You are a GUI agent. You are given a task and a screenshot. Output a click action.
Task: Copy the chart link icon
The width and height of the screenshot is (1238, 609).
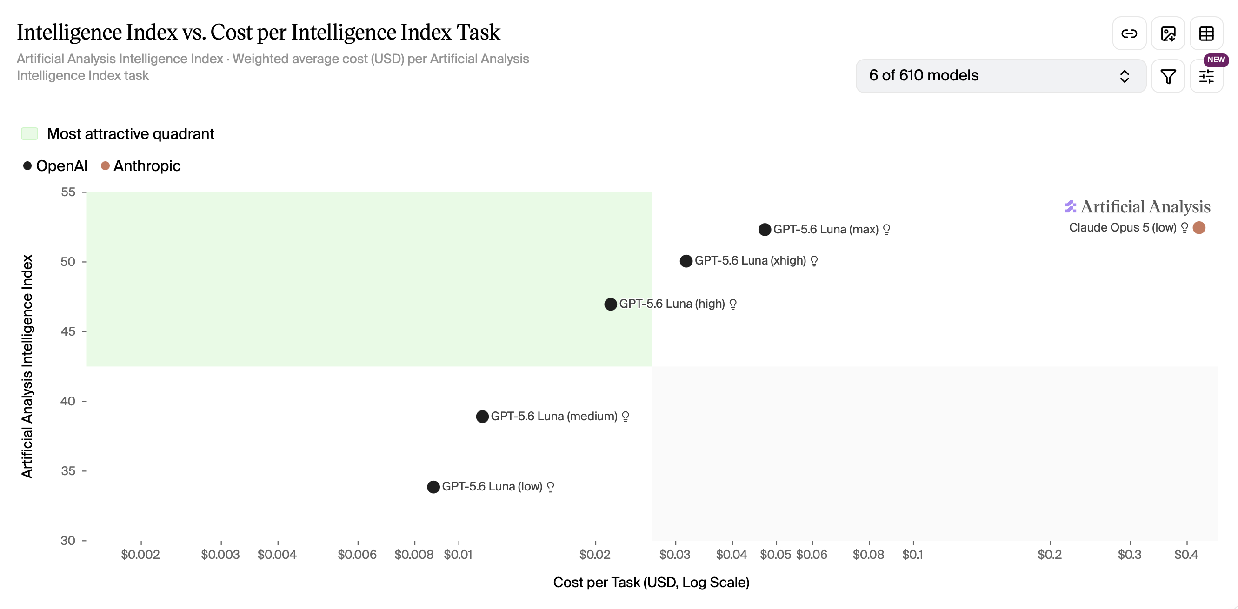point(1129,33)
